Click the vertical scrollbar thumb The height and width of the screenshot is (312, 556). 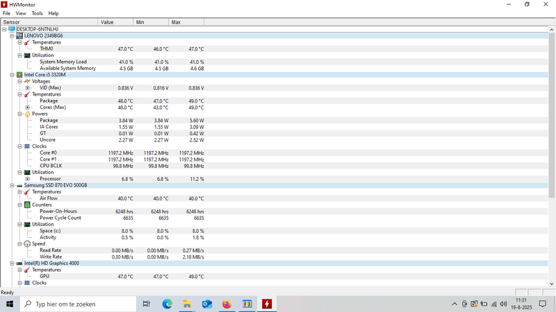click(552, 116)
